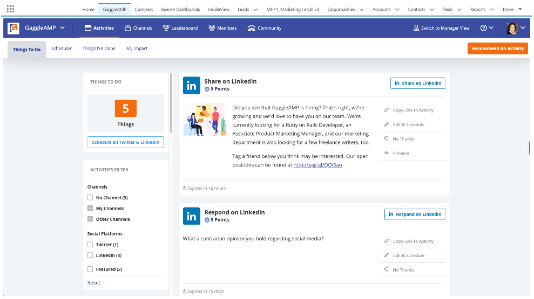This screenshot has width=534, height=299.
Task: Open the help question mark icon
Action: [483, 28]
